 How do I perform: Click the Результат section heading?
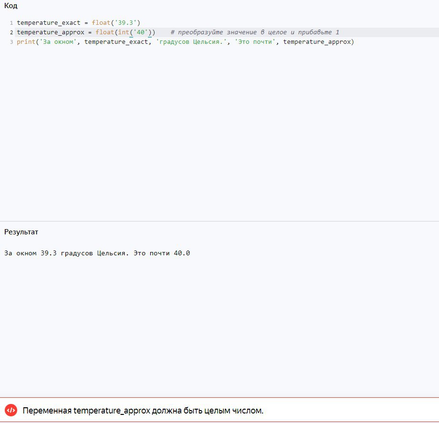click(21, 232)
